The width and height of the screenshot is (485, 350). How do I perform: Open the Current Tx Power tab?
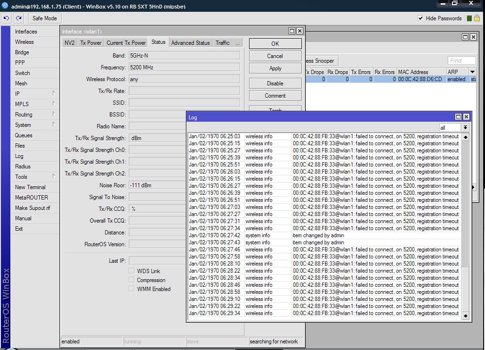(126, 43)
